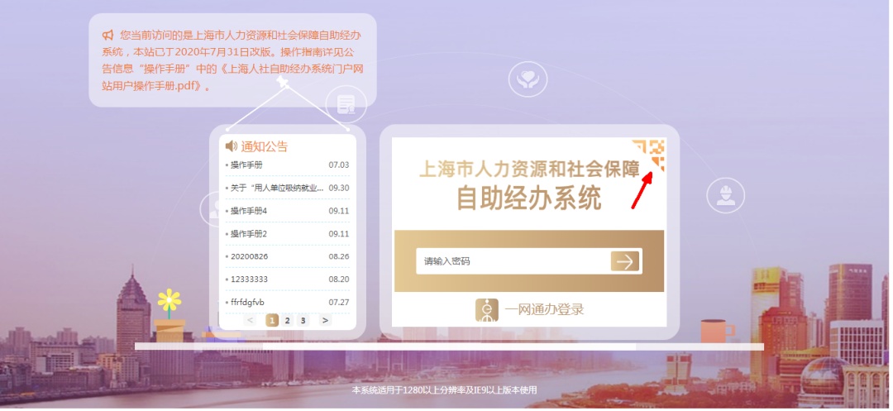Select notices page 1
Screen dimensions: 893x411
click(272, 321)
